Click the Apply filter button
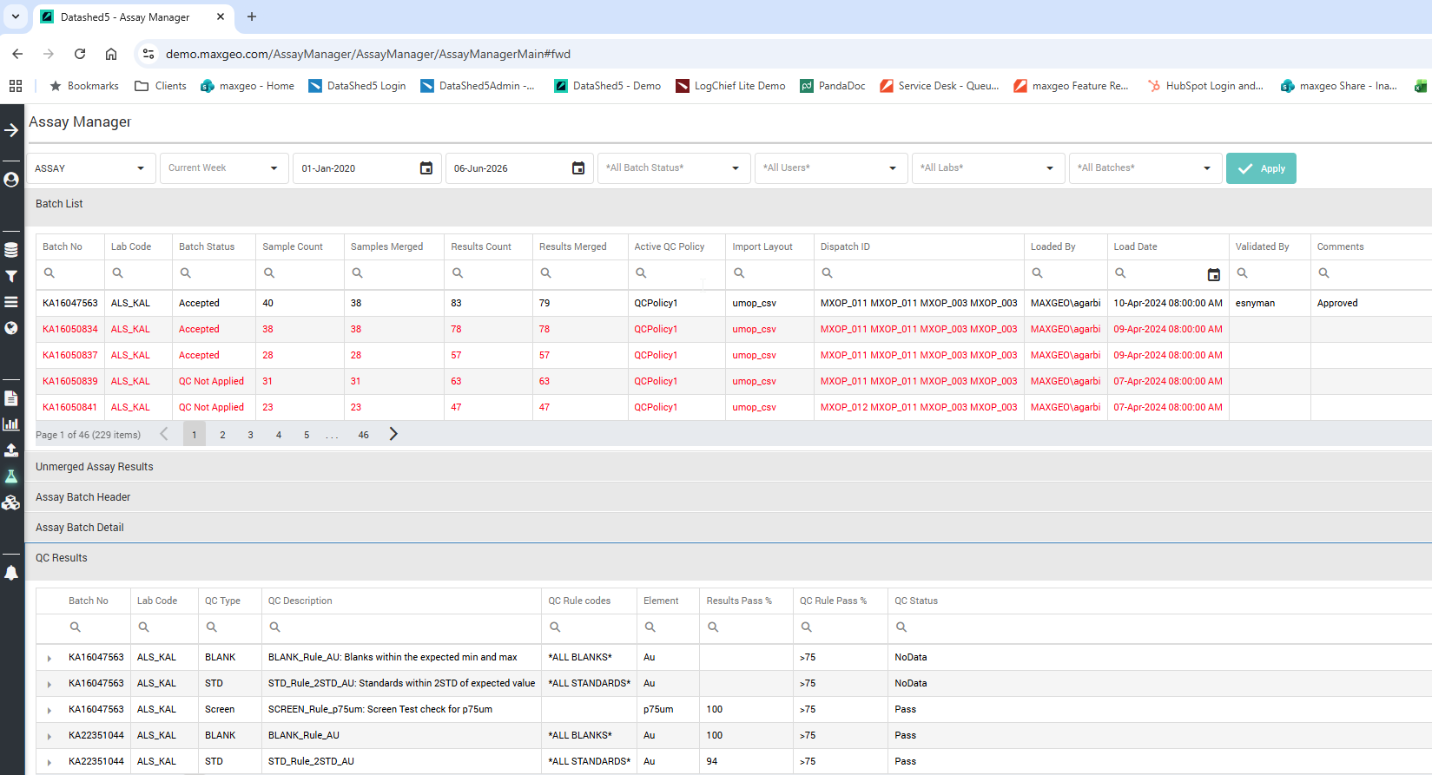 pyautogui.click(x=1261, y=168)
